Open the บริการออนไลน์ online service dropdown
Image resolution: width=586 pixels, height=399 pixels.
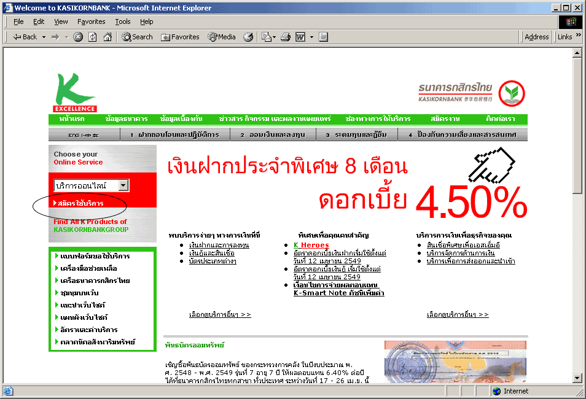pyautogui.click(x=92, y=185)
